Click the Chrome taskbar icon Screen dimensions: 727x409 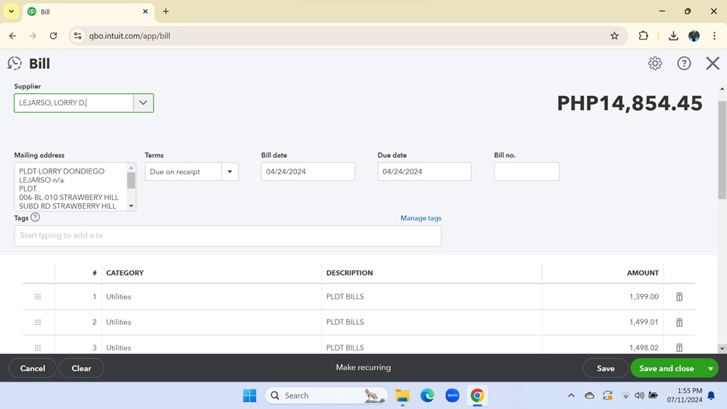point(477,395)
